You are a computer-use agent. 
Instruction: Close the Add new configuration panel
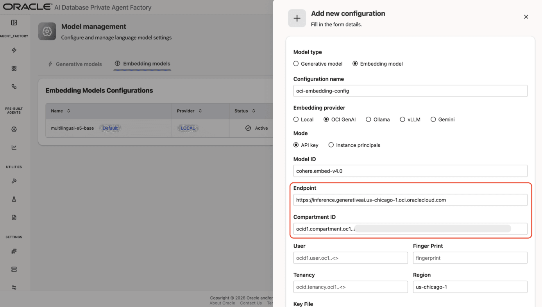(526, 17)
